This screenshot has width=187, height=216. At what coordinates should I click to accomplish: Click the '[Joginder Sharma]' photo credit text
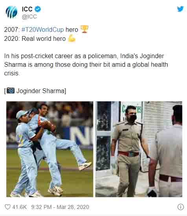35,91
